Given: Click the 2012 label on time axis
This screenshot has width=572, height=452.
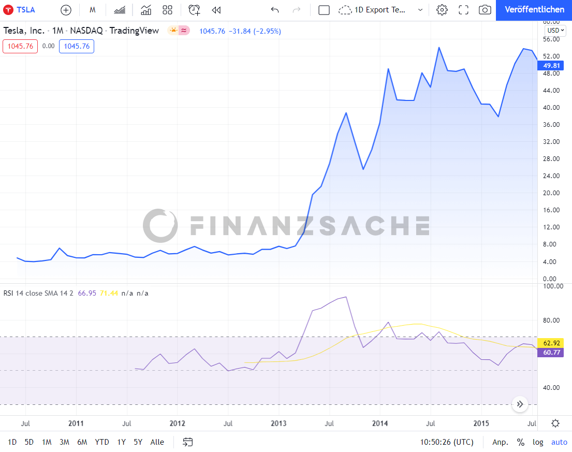Looking at the screenshot, I should [177, 424].
